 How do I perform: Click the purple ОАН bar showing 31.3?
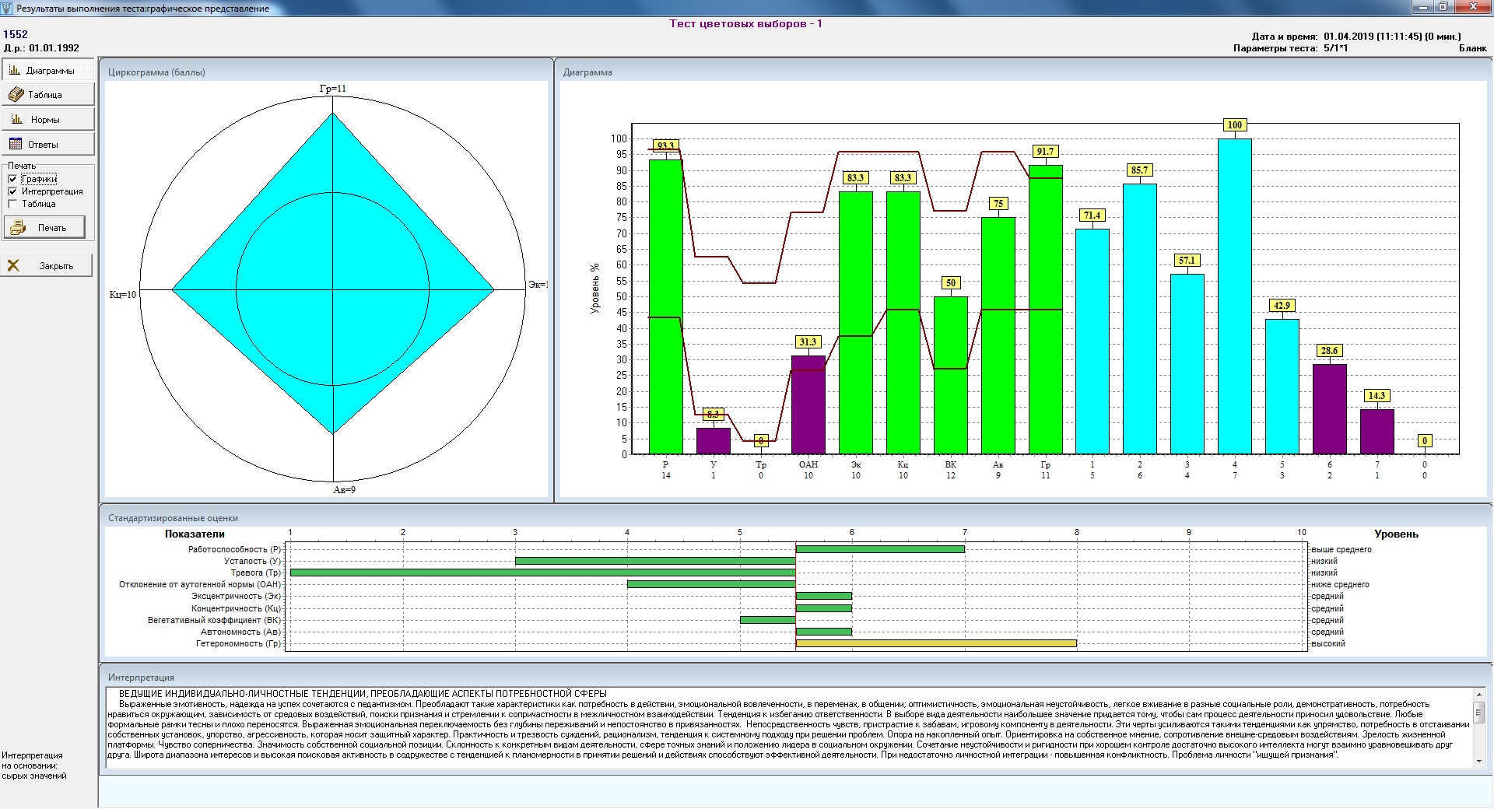pos(808,404)
